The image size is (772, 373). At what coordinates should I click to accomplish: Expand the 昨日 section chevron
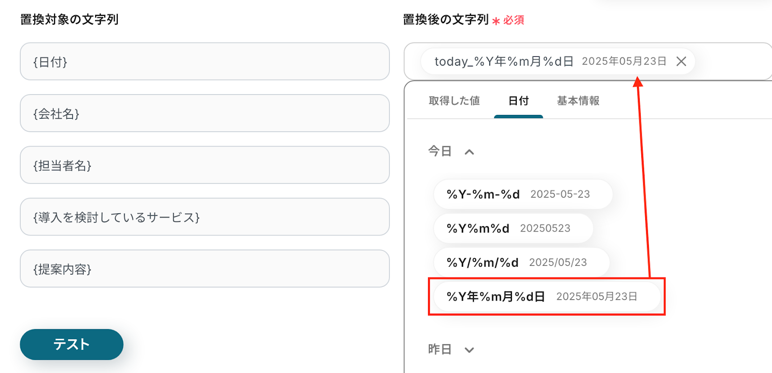click(x=469, y=350)
